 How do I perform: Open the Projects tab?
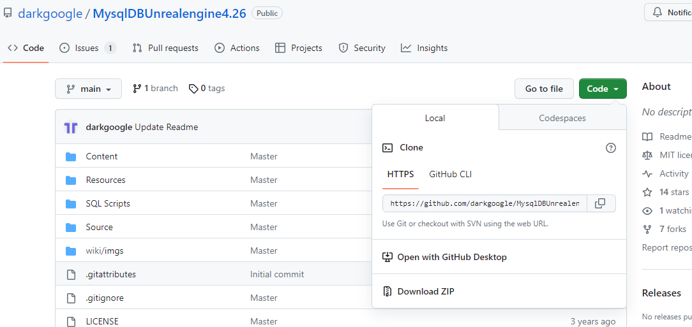[298, 48]
